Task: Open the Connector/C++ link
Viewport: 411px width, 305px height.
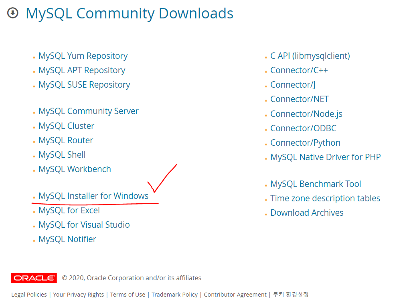Action: 299,70
